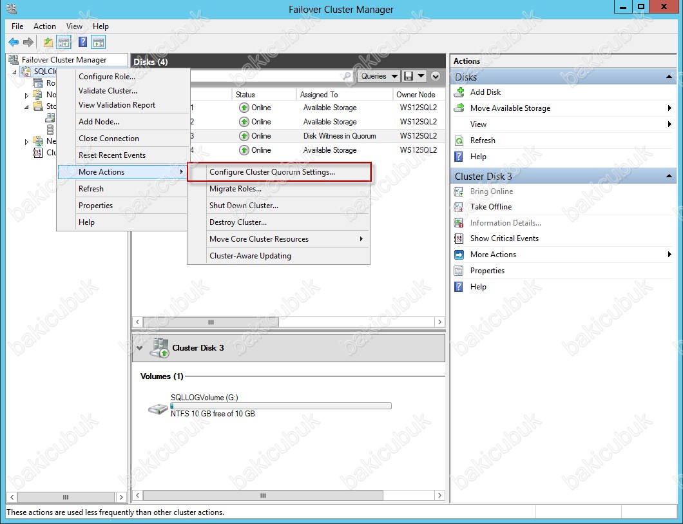Collapse the Cluster Disk 3 details chevron
Screen dimensions: 683x524
(140, 348)
